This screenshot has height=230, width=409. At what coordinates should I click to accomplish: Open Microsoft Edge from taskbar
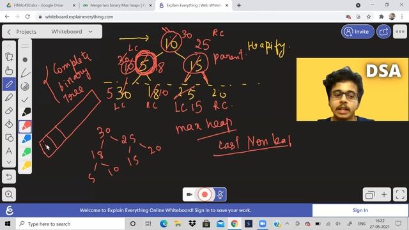click(x=164, y=224)
